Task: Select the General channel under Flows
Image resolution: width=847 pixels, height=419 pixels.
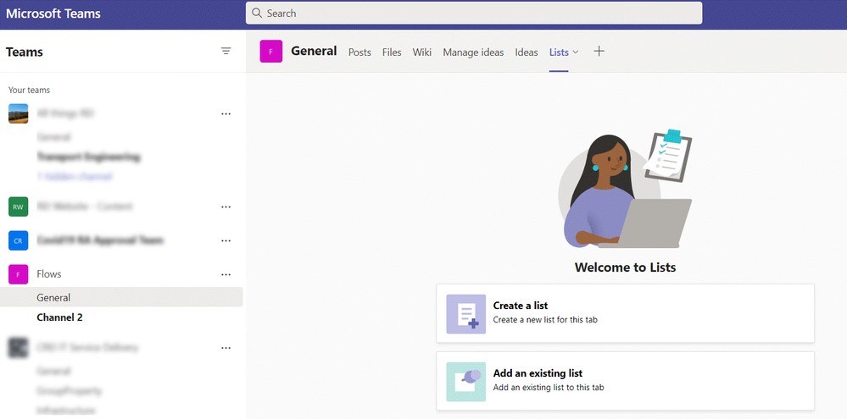Action: [121, 297]
